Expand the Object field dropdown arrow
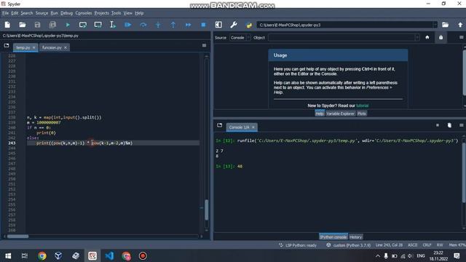 (417, 38)
